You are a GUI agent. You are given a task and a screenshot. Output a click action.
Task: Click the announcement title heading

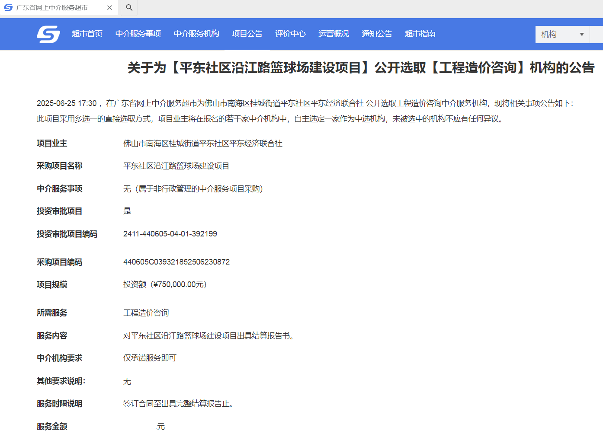[x=361, y=68]
